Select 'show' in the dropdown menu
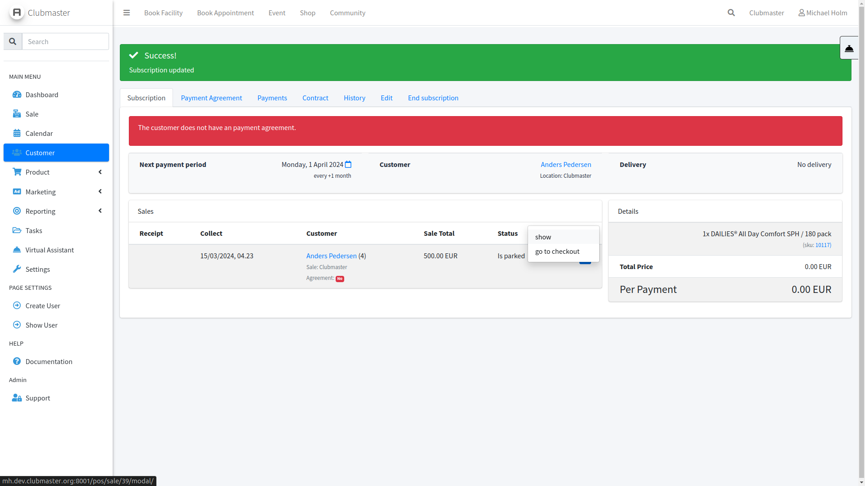This screenshot has height=486, width=865. 543,237
